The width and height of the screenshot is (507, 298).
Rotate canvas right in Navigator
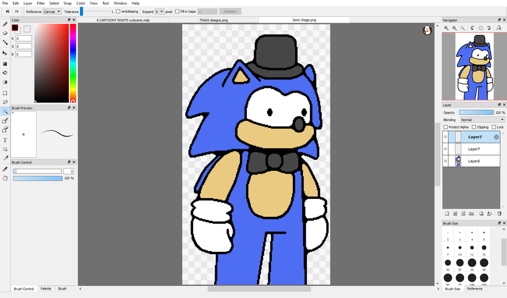tap(489, 28)
